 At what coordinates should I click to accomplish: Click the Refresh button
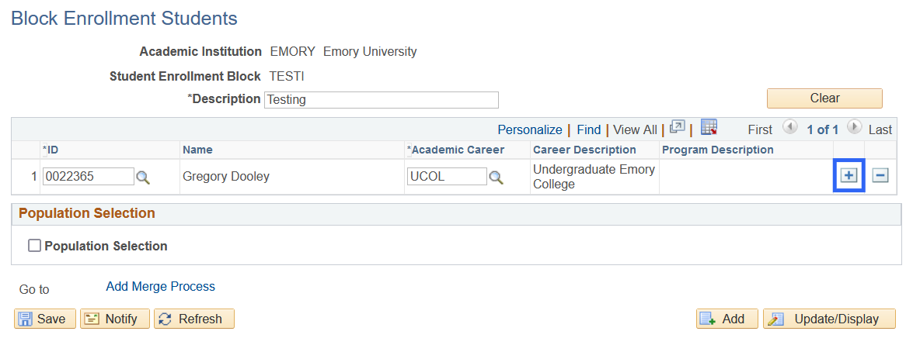point(194,319)
